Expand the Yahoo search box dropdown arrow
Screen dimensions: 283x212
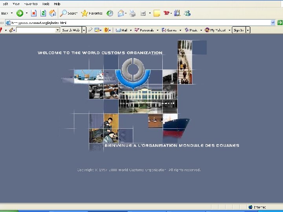57,30
